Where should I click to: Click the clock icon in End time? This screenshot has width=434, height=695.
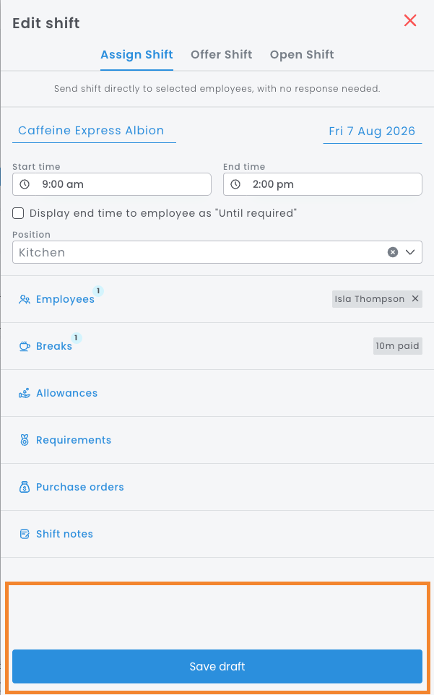pos(235,184)
